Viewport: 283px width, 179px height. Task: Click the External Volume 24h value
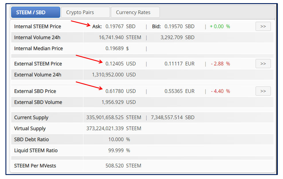(114, 75)
